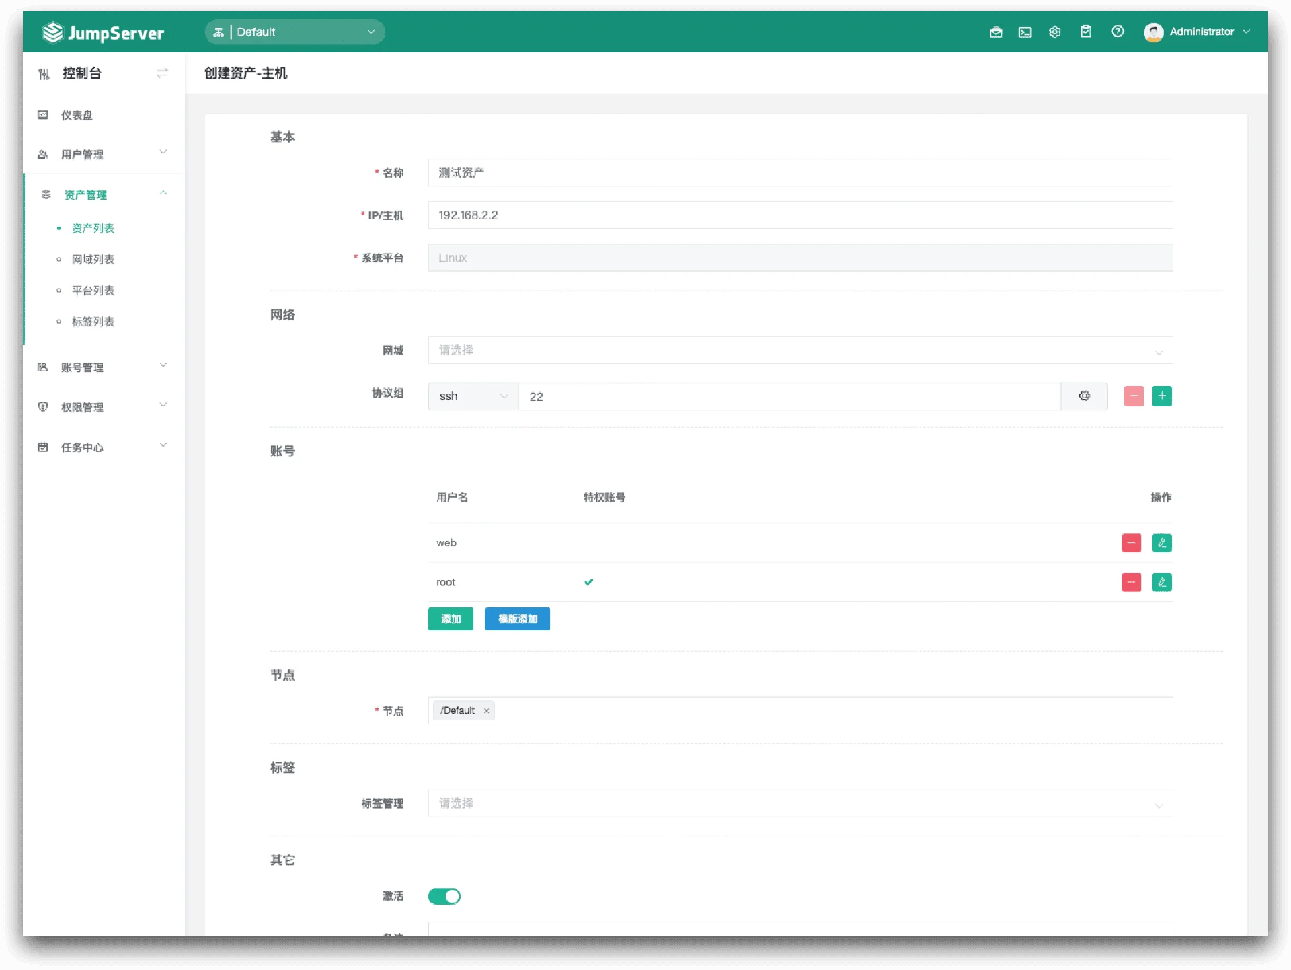The width and height of the screenshot is (1291, 970).
Task: Click the web username cell
Action: (446, 543)
